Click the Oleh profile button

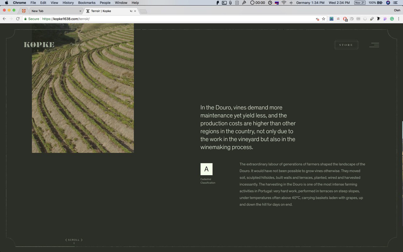click(x=397, y=10)
